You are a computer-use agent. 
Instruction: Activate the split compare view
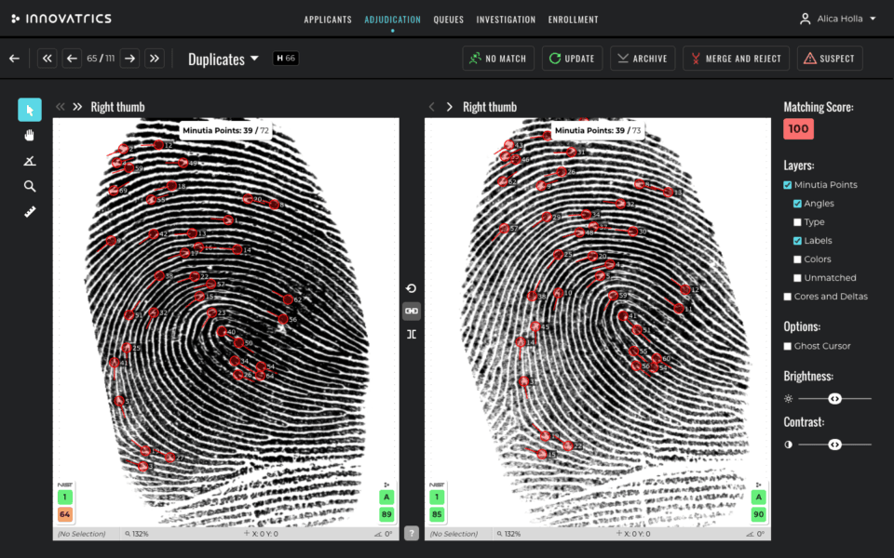click(x=411, y=333)
